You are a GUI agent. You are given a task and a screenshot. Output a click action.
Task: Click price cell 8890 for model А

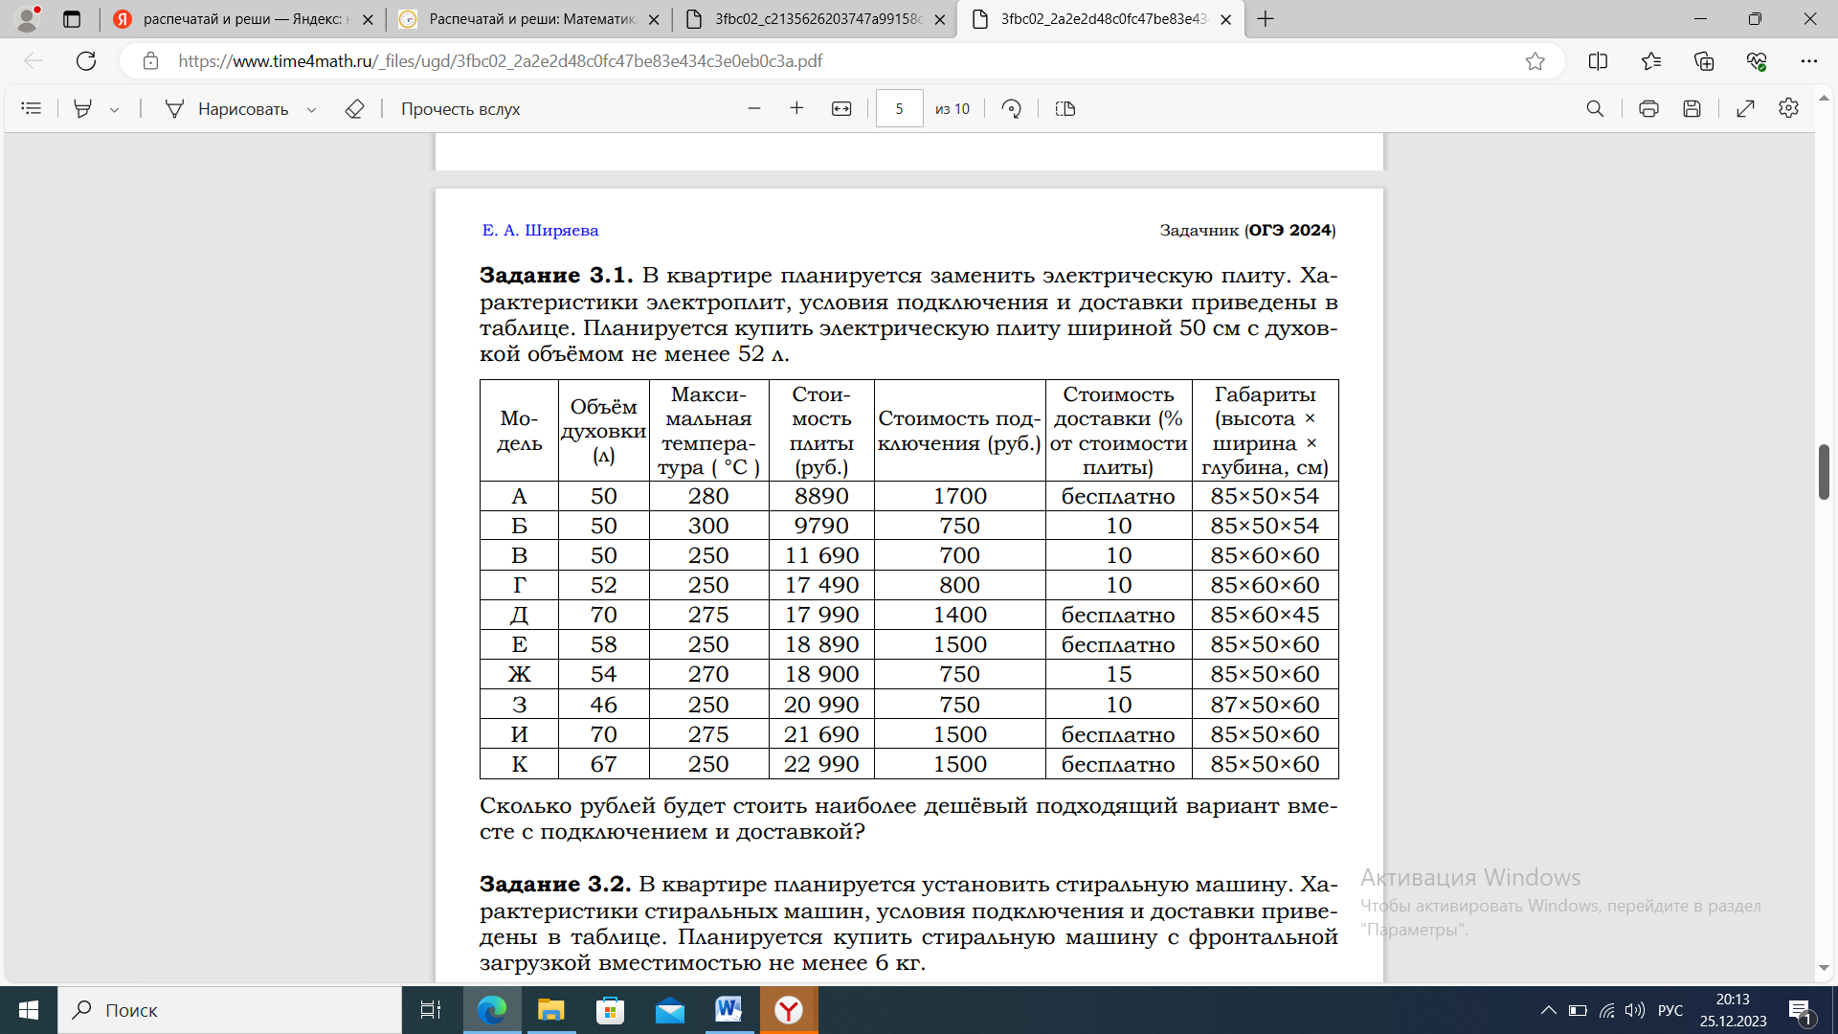click(821, 496)
